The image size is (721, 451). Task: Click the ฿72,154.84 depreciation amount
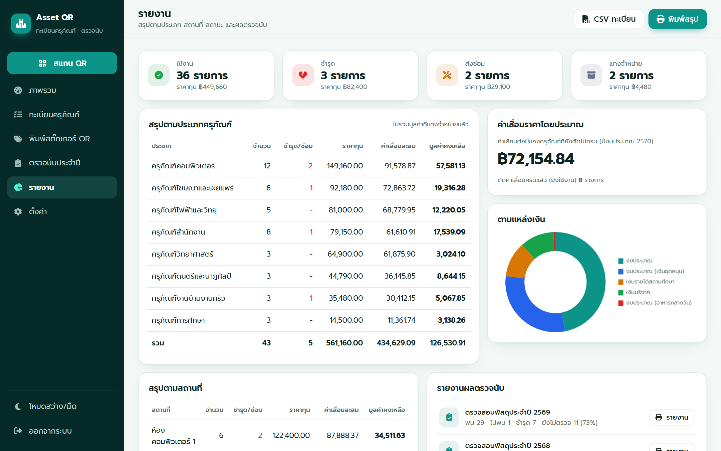click(536, 159)
